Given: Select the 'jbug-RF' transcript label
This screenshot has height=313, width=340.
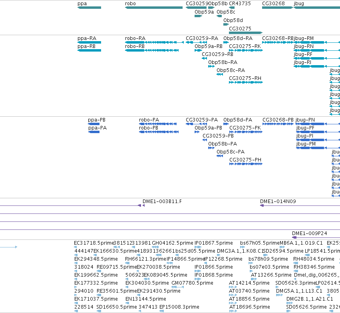Looking at the screenshot, I should tap(303, 54).
